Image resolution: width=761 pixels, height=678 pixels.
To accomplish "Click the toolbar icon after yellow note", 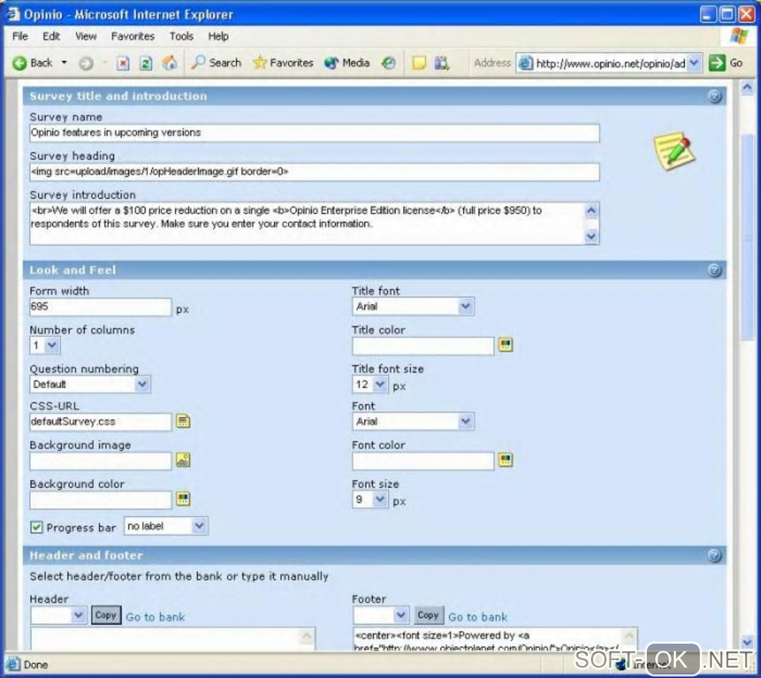I will point(441,63).
